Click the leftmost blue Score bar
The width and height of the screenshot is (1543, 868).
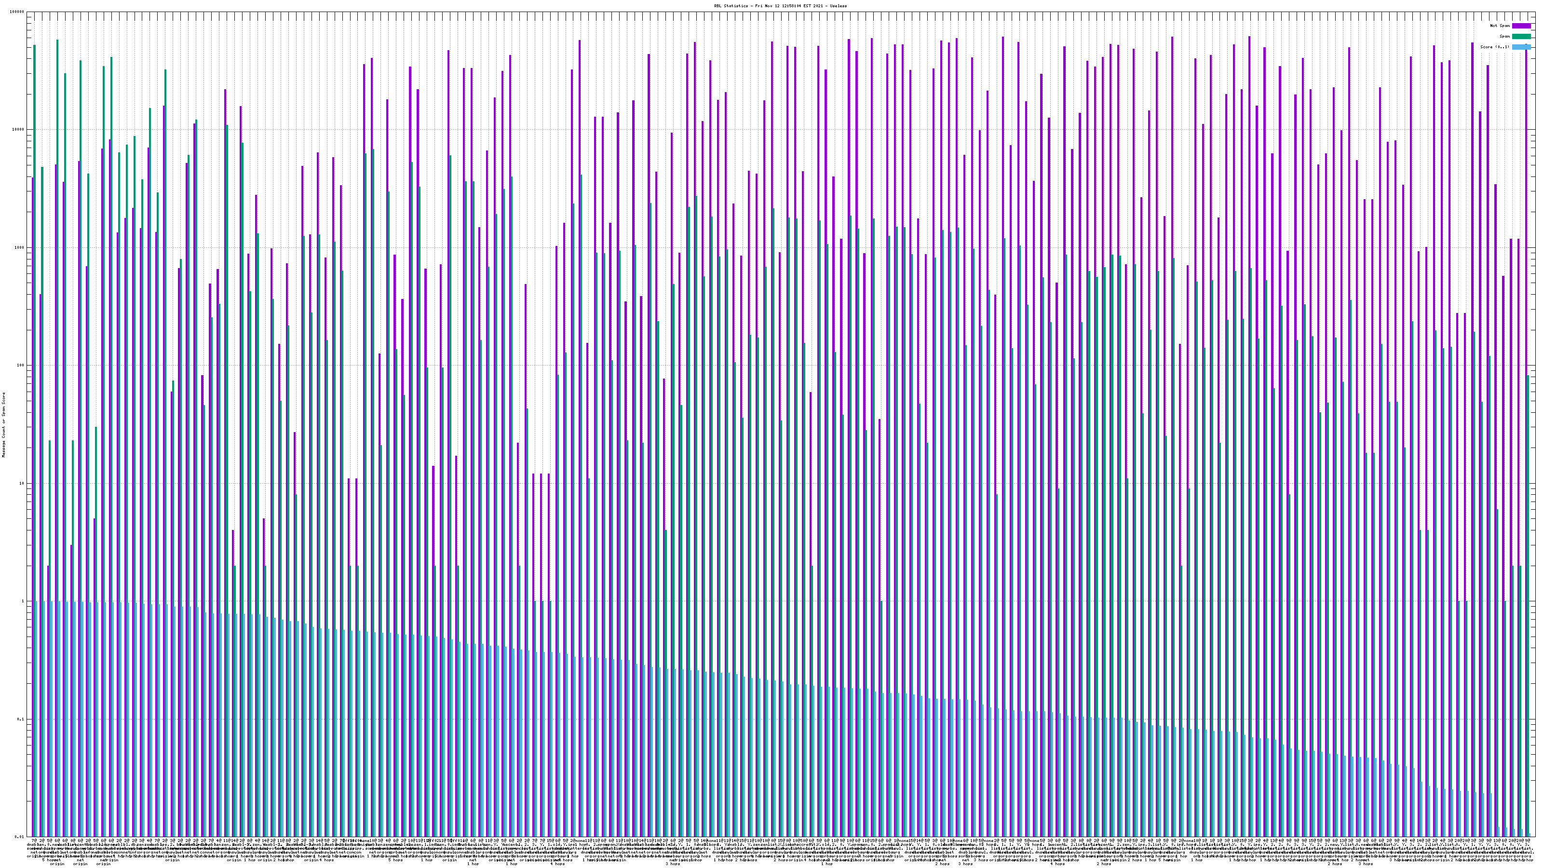click(x=37, y=719)
